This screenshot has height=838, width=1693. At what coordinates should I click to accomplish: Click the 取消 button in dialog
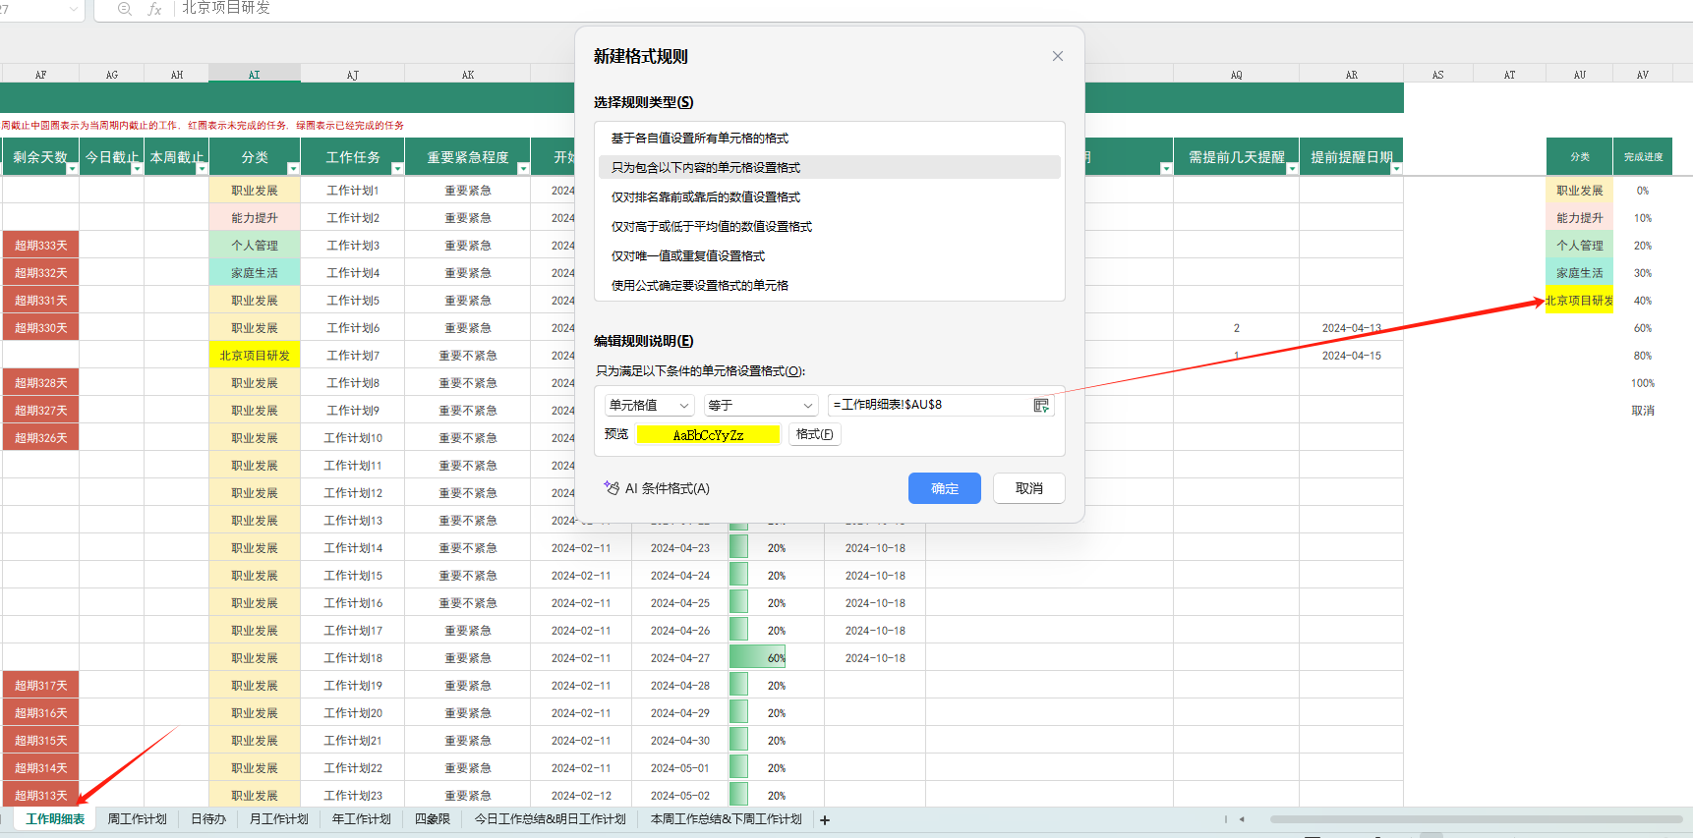[x=1028, y=488]
